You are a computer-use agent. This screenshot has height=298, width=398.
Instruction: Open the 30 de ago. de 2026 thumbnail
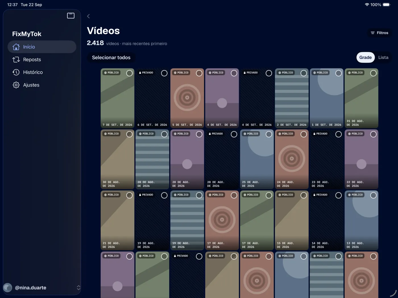[117, 159]
